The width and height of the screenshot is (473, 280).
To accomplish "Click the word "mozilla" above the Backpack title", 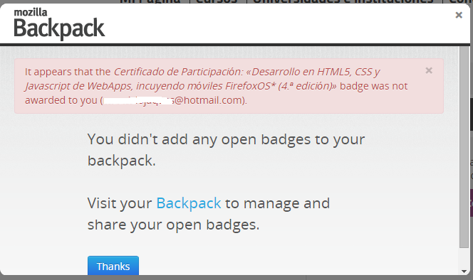I will 31,12.
